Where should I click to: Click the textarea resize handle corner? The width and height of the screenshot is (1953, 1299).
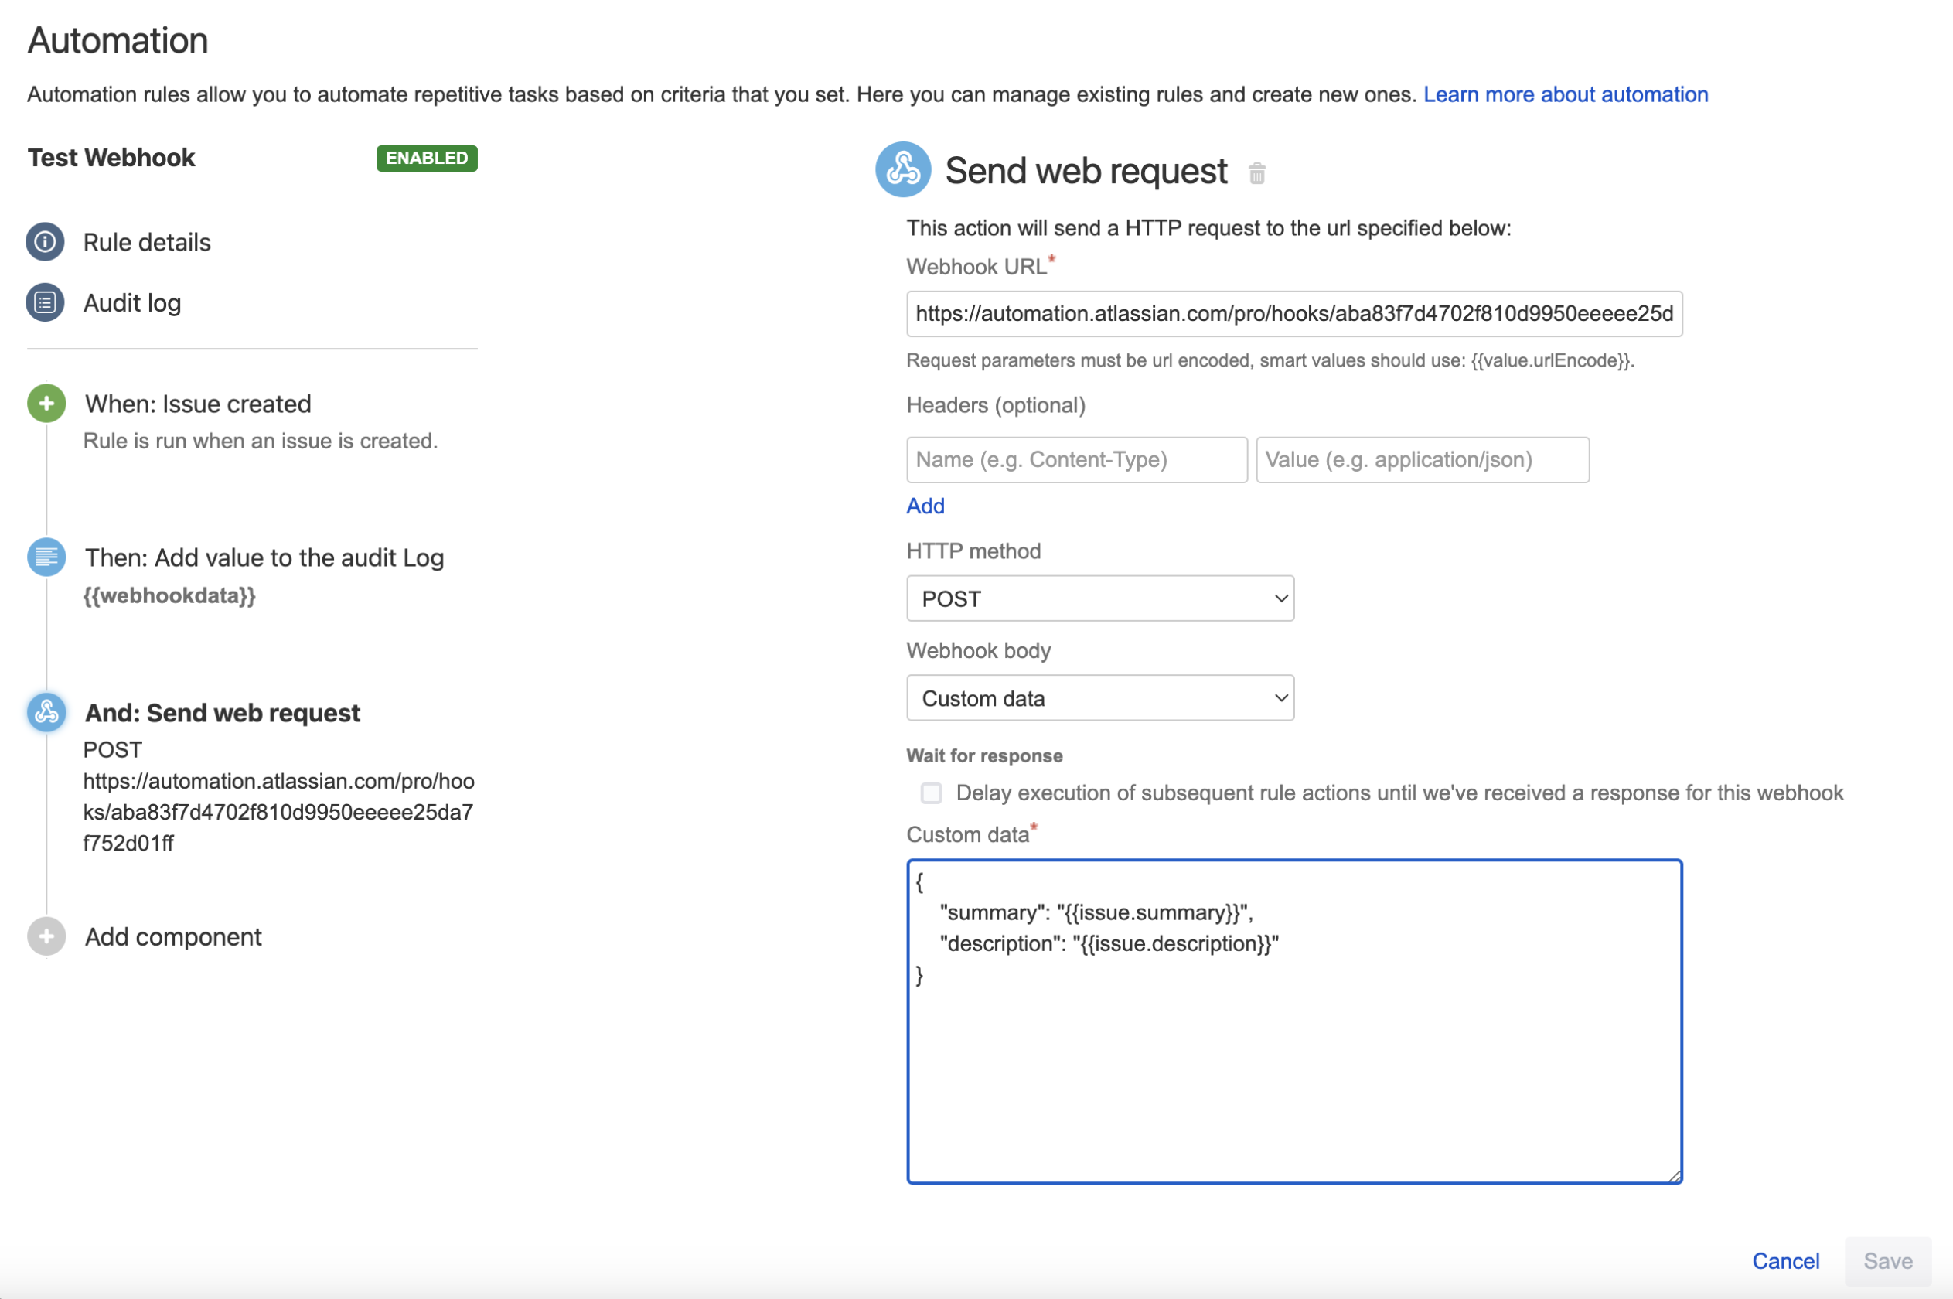(x=1674, y=1175)
